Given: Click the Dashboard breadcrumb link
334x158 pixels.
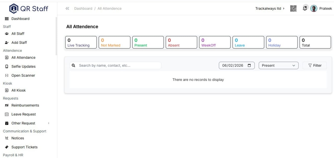Looking at the screenshot, I should pyautogui.click(x=83, y=8).
